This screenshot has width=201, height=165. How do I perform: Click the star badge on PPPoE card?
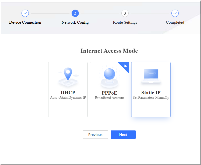pyautogui.click(x=125, y=66)
